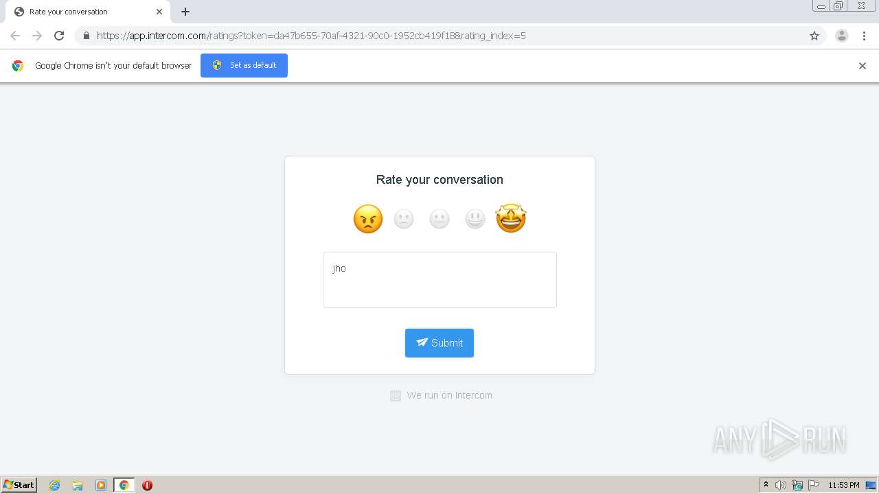Select the smiling face rating emoji
Image resolution: width=879 pixels, height=494 pixels.
pyautogui.click(x=475, y=219)
